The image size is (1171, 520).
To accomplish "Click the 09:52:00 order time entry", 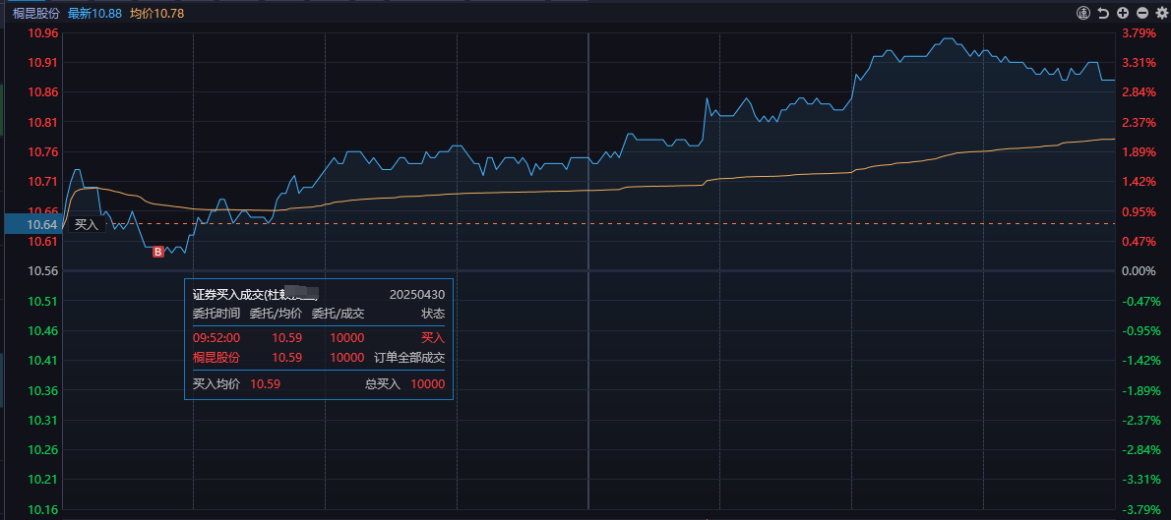I will coord(216,337).
